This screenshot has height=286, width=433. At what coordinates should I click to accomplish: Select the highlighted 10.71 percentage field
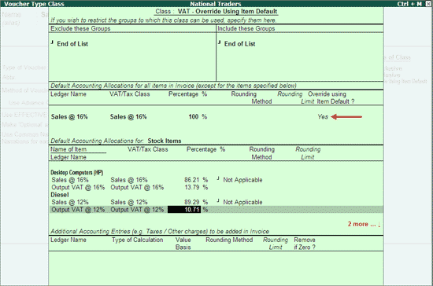[x=184, y=210]
